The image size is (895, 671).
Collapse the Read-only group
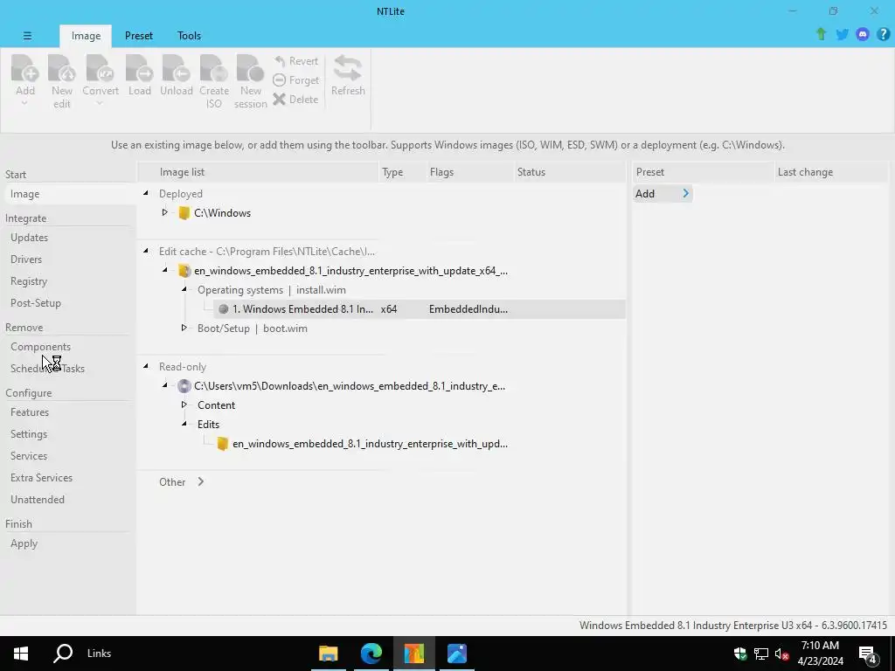click(146, 366)
